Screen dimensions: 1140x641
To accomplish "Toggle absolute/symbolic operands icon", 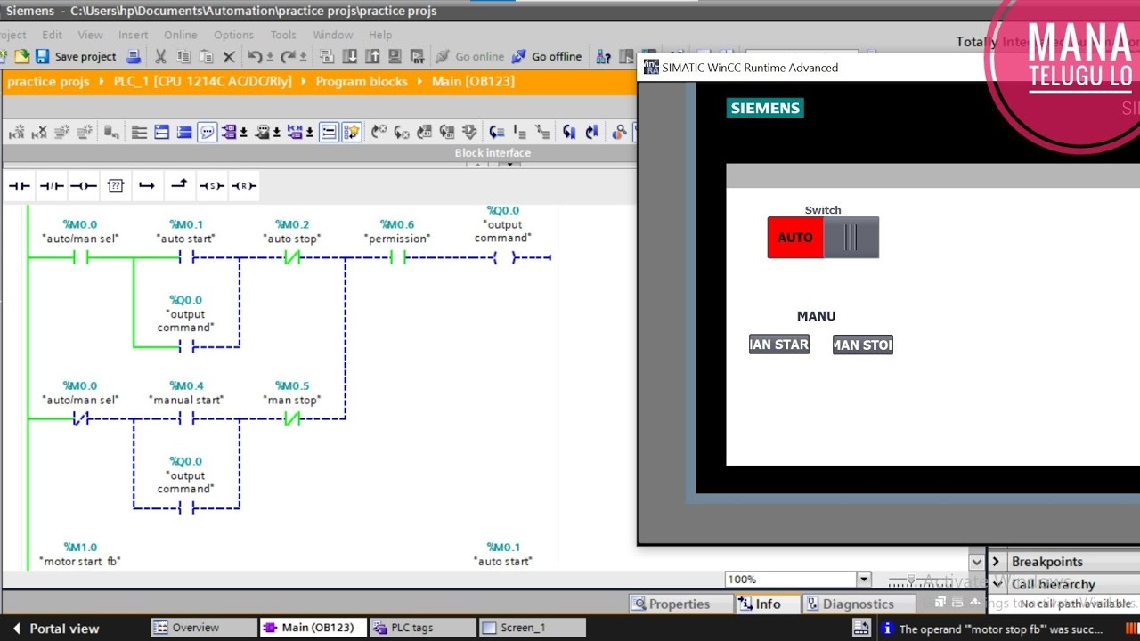I will point(229,132).
